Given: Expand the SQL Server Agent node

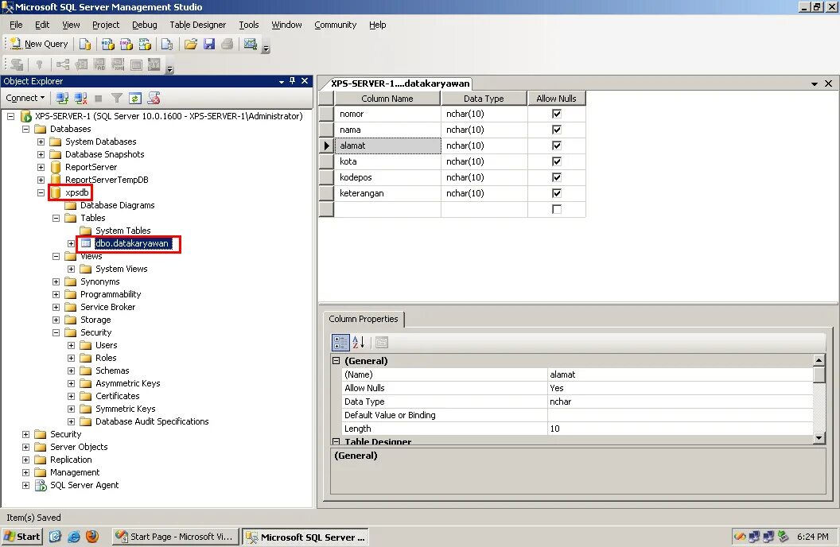Looking at the screenshot, I should (x=25, y=486).
